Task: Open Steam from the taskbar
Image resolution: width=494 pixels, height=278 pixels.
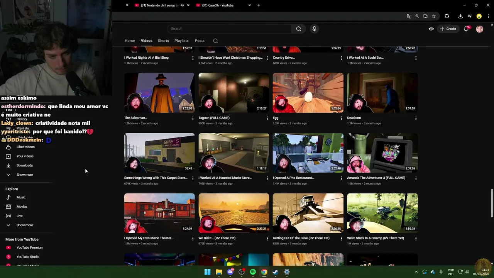Action: click(275, 272)
